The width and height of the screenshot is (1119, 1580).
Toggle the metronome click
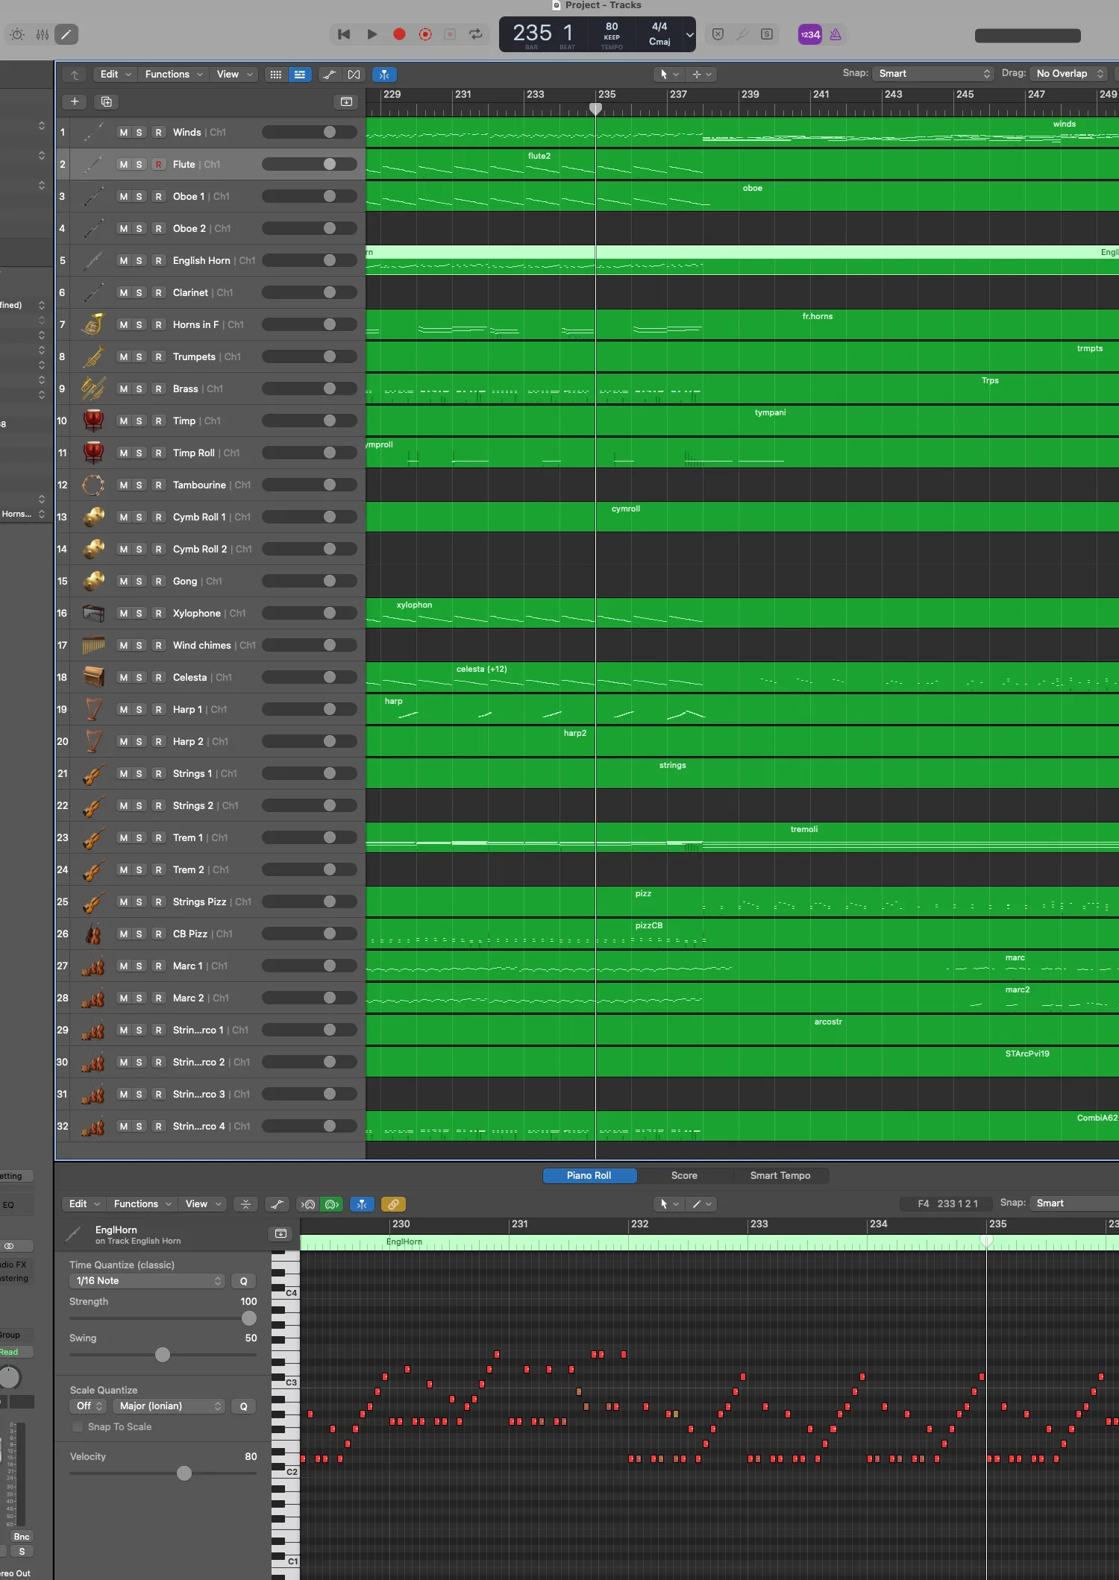tap(836, 34)
